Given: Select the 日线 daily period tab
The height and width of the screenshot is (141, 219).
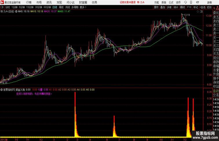Looking at the screenshot, I should [x=55, y=7].
